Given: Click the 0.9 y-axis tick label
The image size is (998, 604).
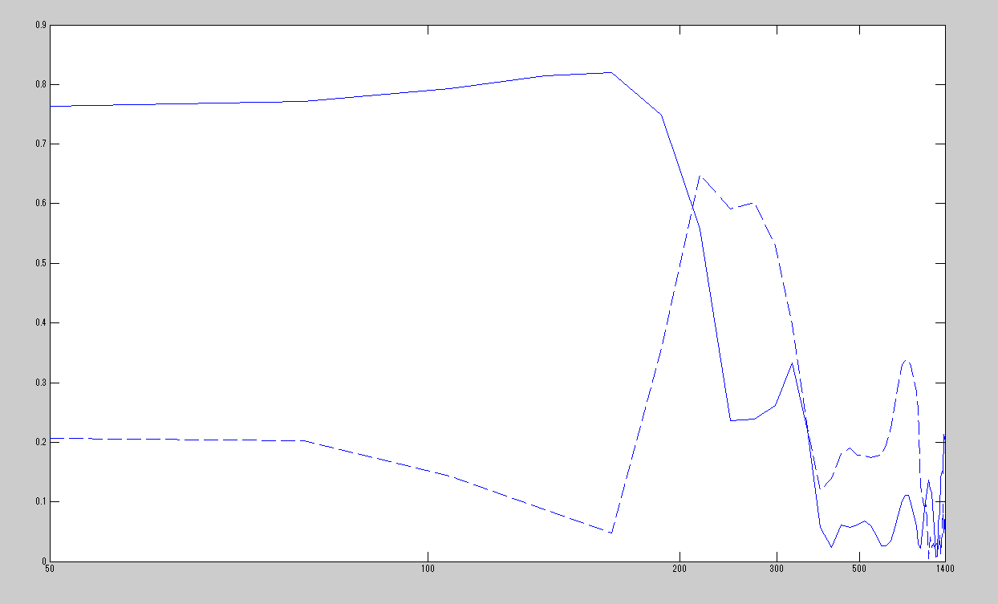Looking at the screenshot, I should [x=39, y=25].
